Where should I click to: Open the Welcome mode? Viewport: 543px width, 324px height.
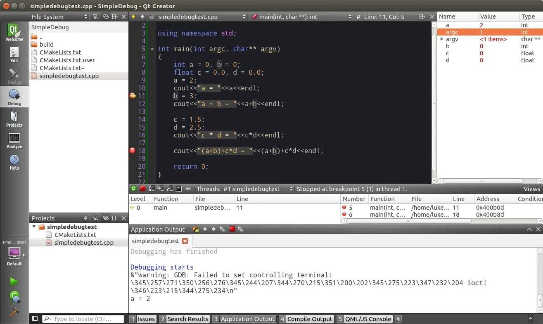(14, 32)
